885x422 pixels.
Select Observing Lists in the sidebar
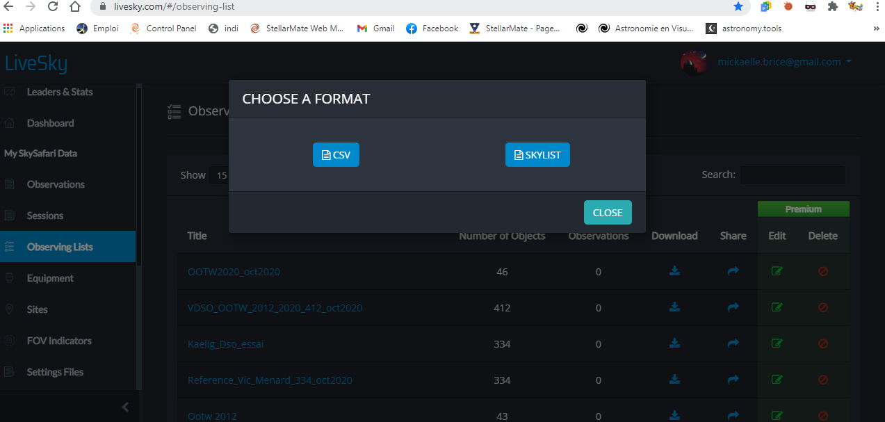[x=68, y=247]
